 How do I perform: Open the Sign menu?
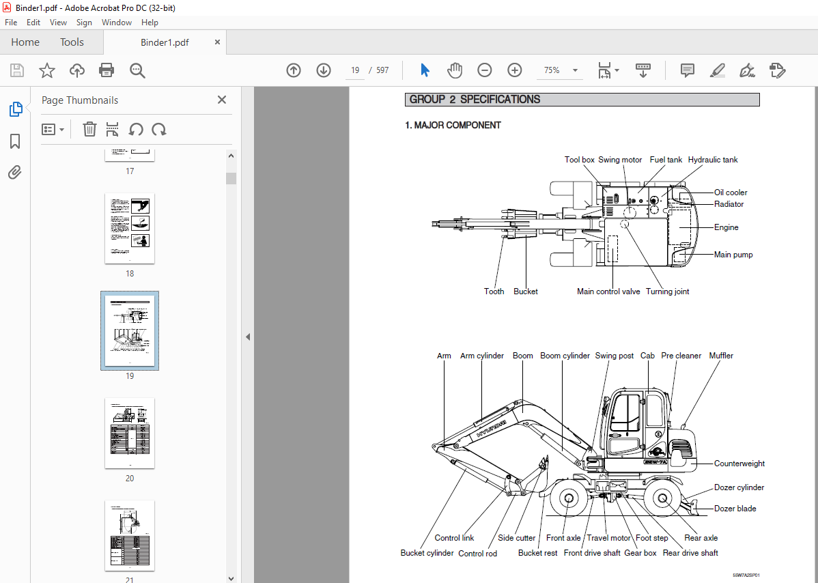click(x=84, y=23)
